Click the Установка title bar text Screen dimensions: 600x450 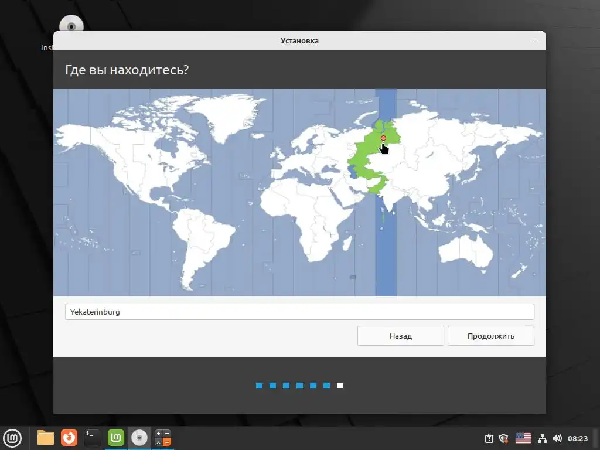coord(299,41)
